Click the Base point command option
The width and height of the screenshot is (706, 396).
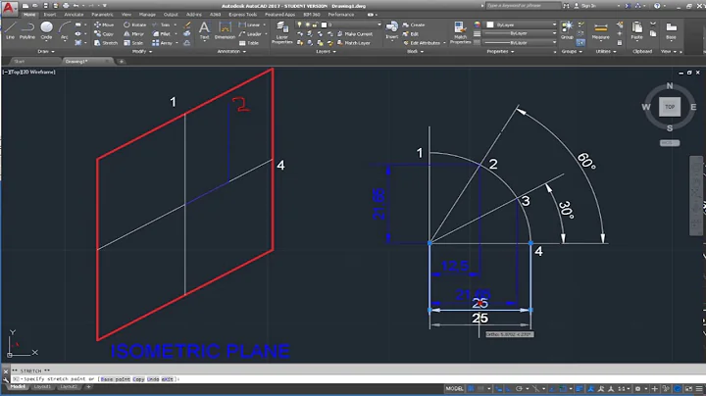click(x=116, y=379)
